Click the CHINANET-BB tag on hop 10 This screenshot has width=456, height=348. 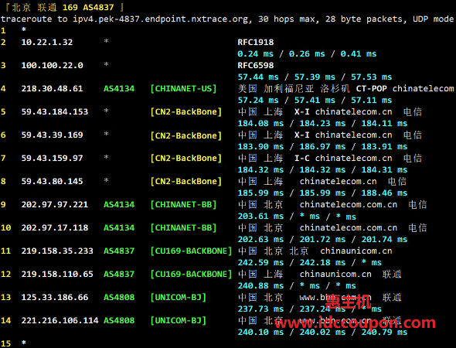click(x=183, y=227)
